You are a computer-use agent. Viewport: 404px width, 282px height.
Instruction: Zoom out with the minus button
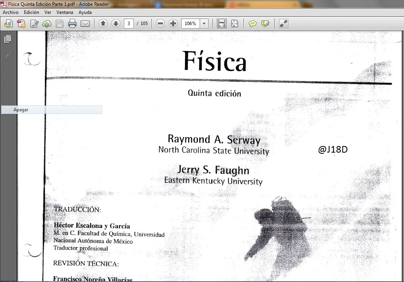[160, 24]
